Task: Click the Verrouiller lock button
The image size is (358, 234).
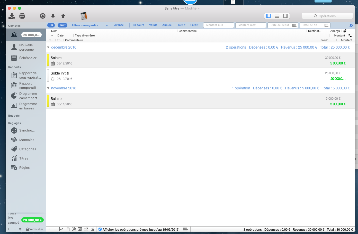Action: pyautogui.click(x=35, y=229)
